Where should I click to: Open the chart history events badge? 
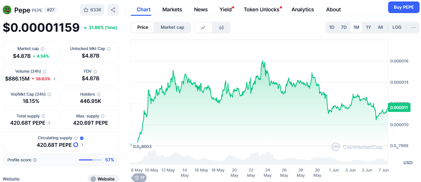[139, 178]
